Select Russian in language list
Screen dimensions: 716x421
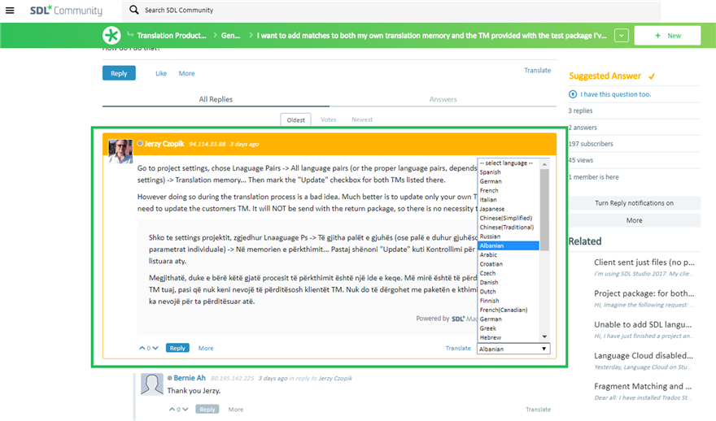point(490,237)
